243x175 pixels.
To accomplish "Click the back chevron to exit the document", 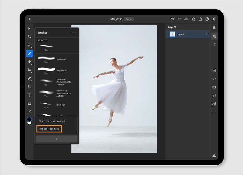I will [29, 19].
